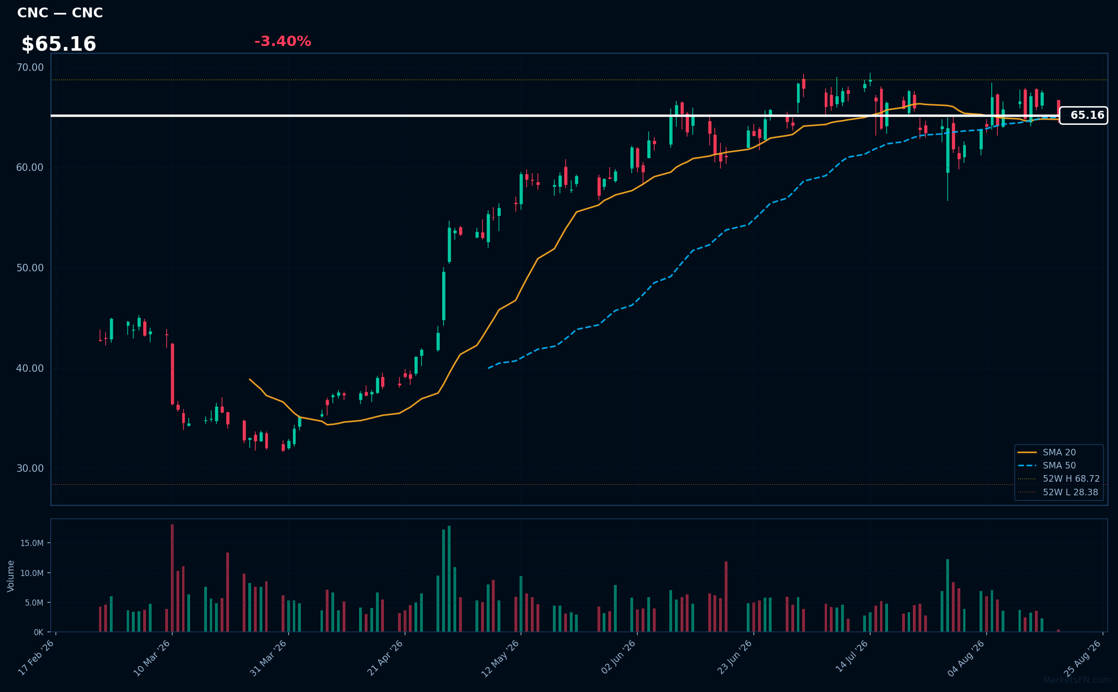Screen dimensions: 1118x692
Task: Click the 15.0M volume axis label
Action: tap(32, 543)
